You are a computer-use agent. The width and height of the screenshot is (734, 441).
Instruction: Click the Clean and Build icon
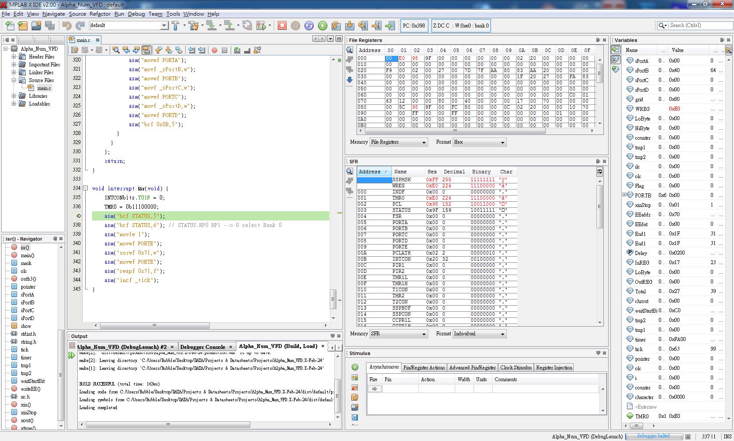point(194,25)
